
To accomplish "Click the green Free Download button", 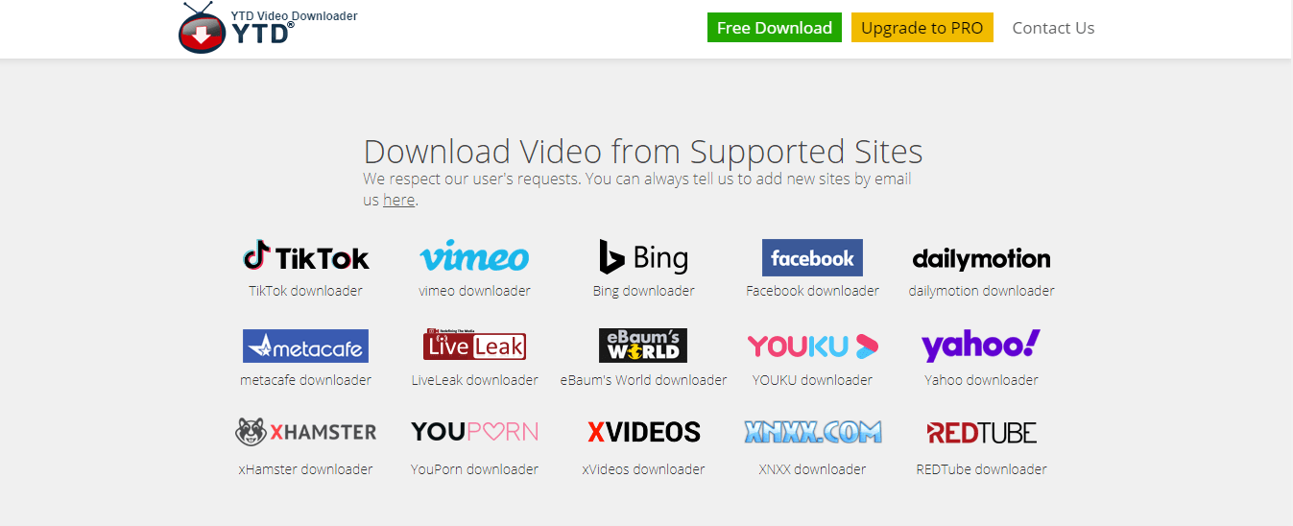I will (x=775, y=28).
